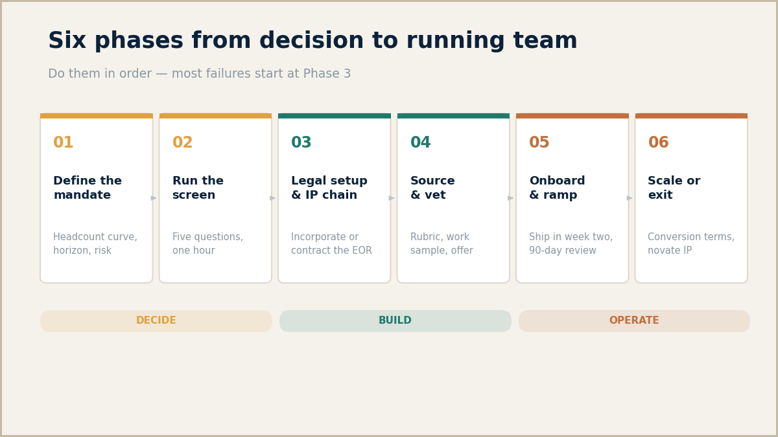The image size is (778, 437).
Task: Select the 'Source & vet' card
Action: point(453,198)
